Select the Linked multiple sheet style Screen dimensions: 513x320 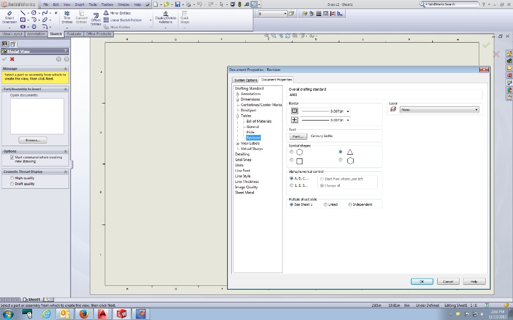pos(325,205)
